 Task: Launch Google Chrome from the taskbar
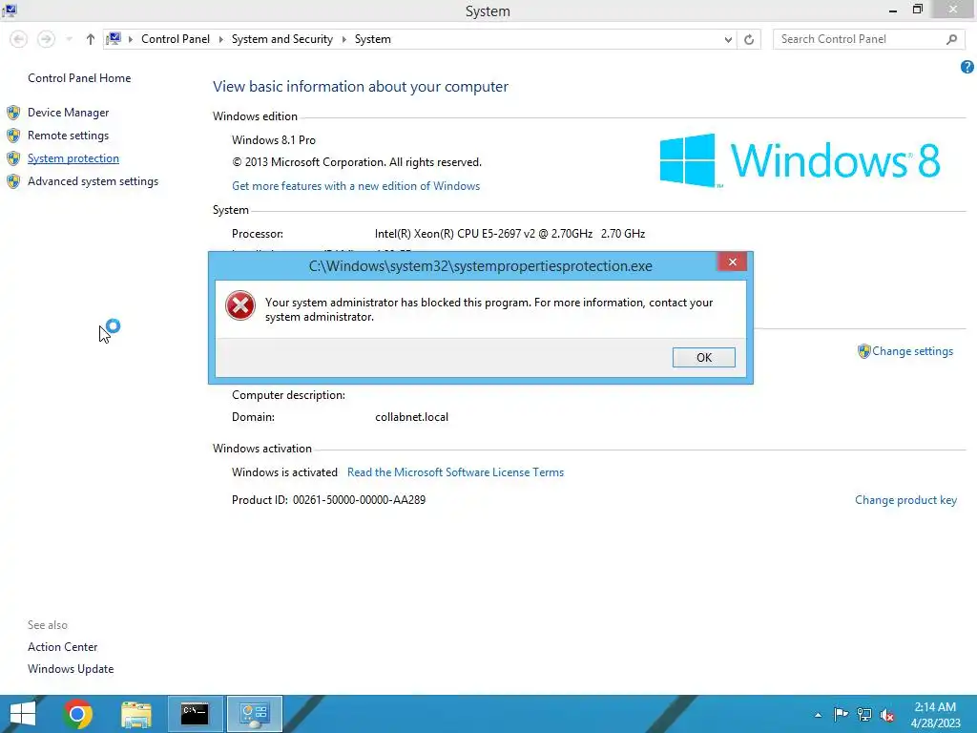click(x=77, y=714)
